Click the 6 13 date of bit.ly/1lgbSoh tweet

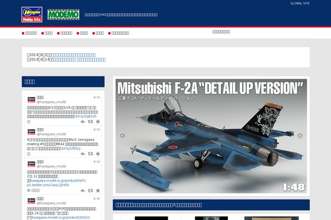[x=97, y=97]
